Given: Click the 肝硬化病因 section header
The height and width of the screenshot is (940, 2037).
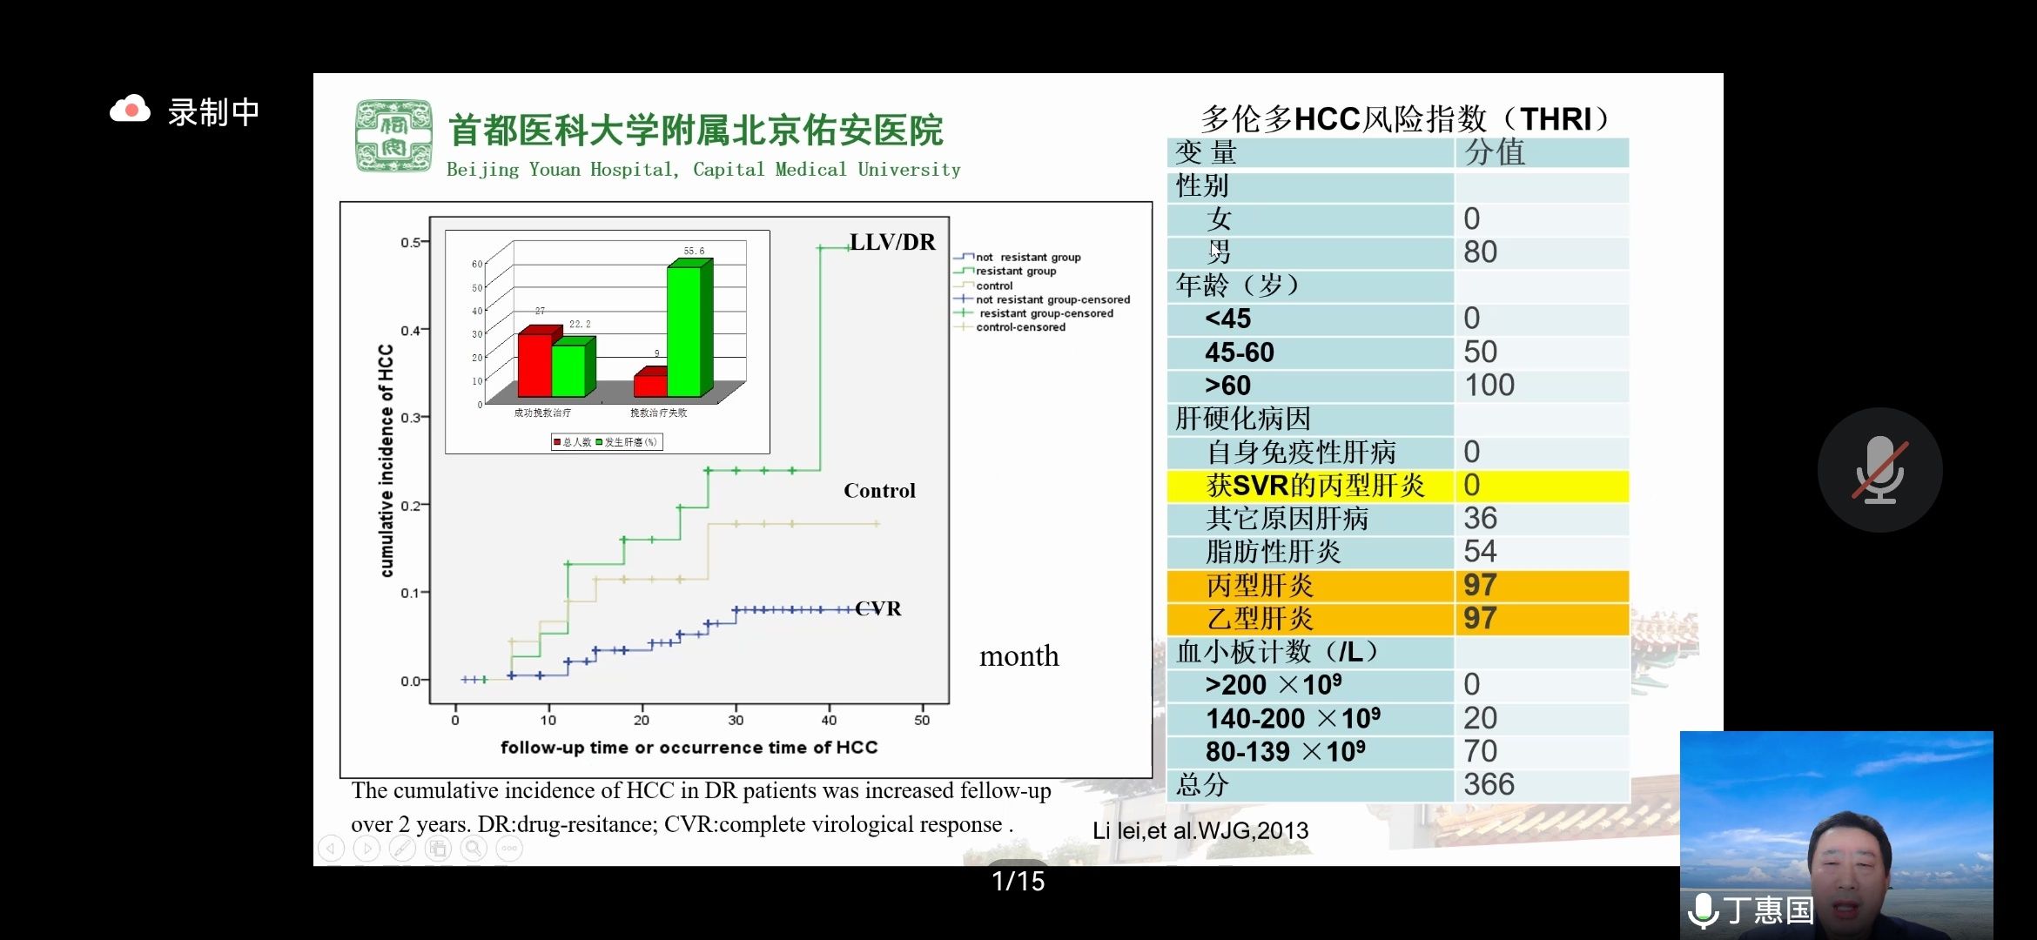Looking at the screenshot, I should point(1242,419).
